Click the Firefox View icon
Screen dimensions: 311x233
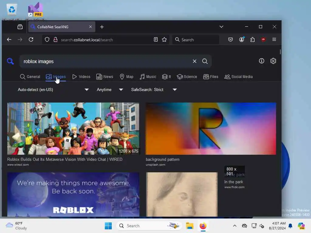tap(20, 27)
